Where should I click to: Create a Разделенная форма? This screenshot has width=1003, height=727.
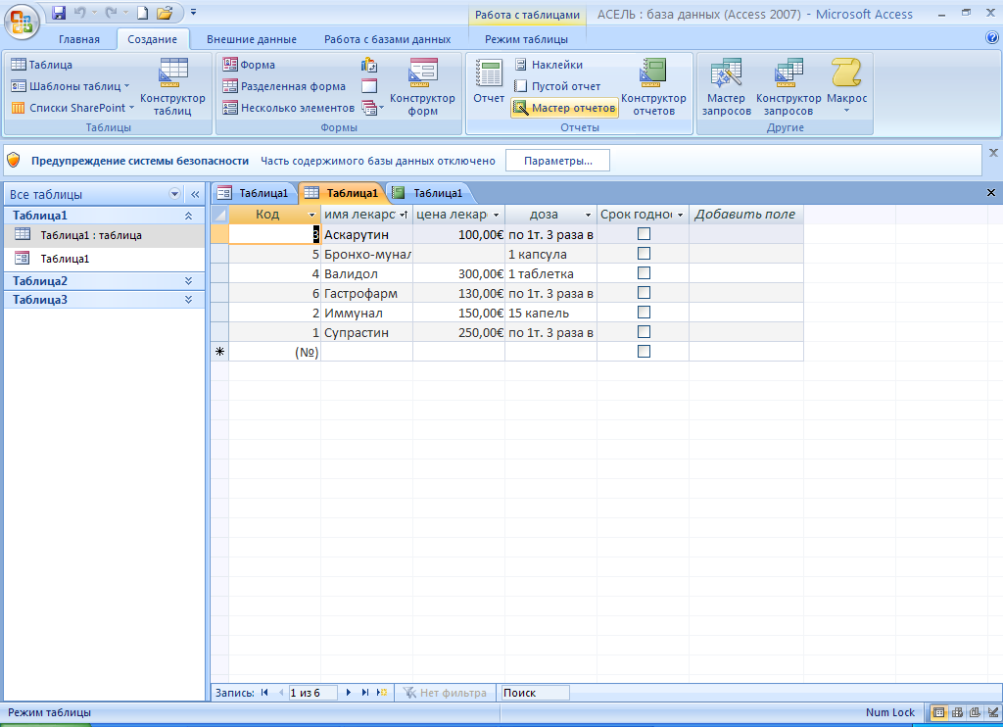coord(284,86)
